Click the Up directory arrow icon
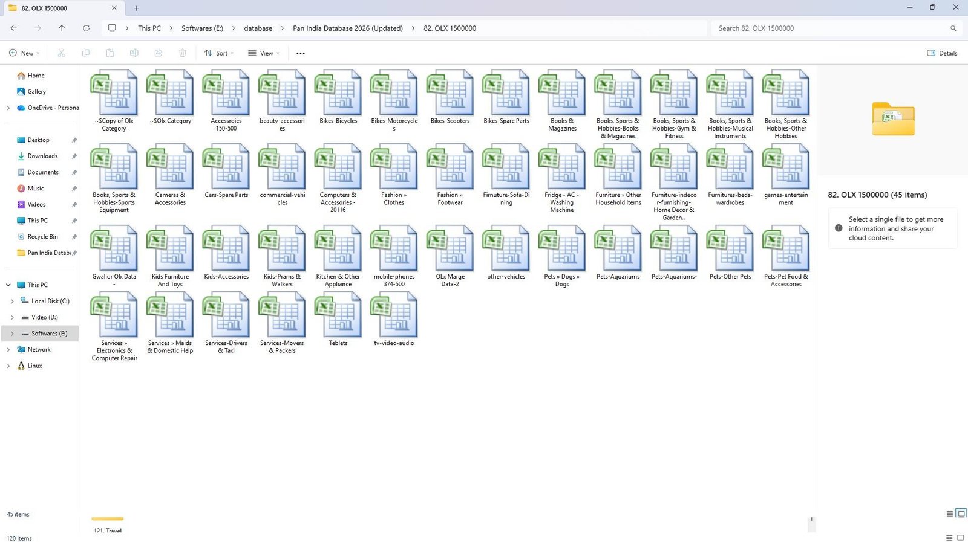This screenshot has width=968, height=542. 62,28
